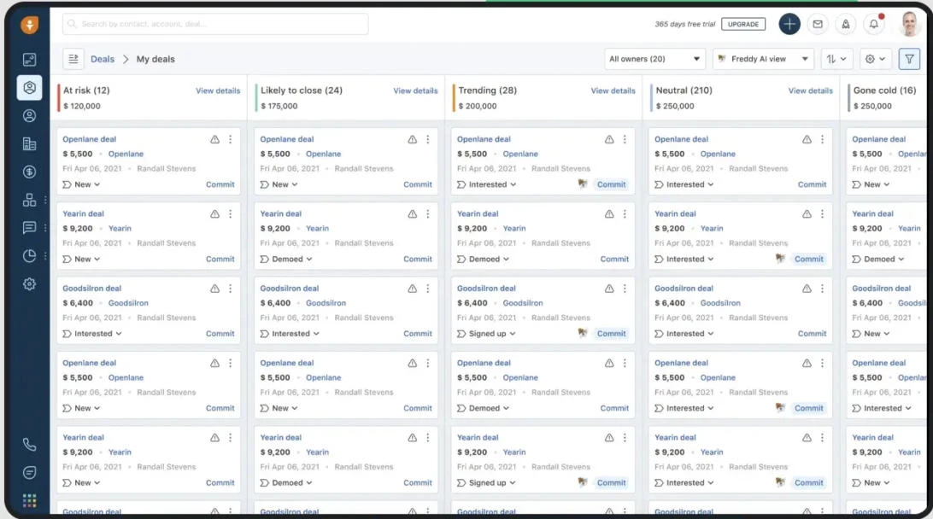Open the apps grid icon in sidebar

click(x=29, y=500)
